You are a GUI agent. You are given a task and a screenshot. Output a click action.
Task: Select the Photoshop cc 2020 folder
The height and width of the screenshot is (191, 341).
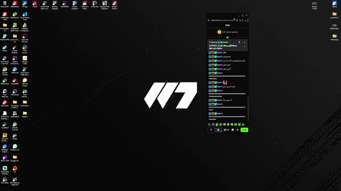tap(15, 105)
